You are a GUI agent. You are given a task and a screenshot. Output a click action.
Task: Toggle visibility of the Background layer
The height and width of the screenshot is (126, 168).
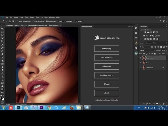tap(140, 68)
